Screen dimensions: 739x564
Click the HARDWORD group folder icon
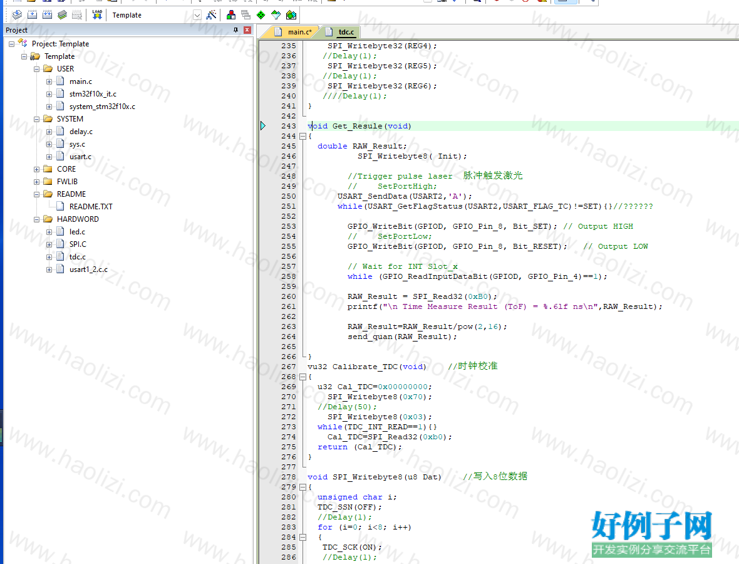(x=48, y=219)
